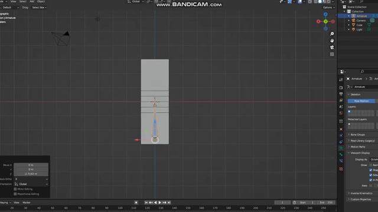The image size is (378, 212).
Task: Enable the Proportional Editing checkbox
Action: (x=15, y=194)
